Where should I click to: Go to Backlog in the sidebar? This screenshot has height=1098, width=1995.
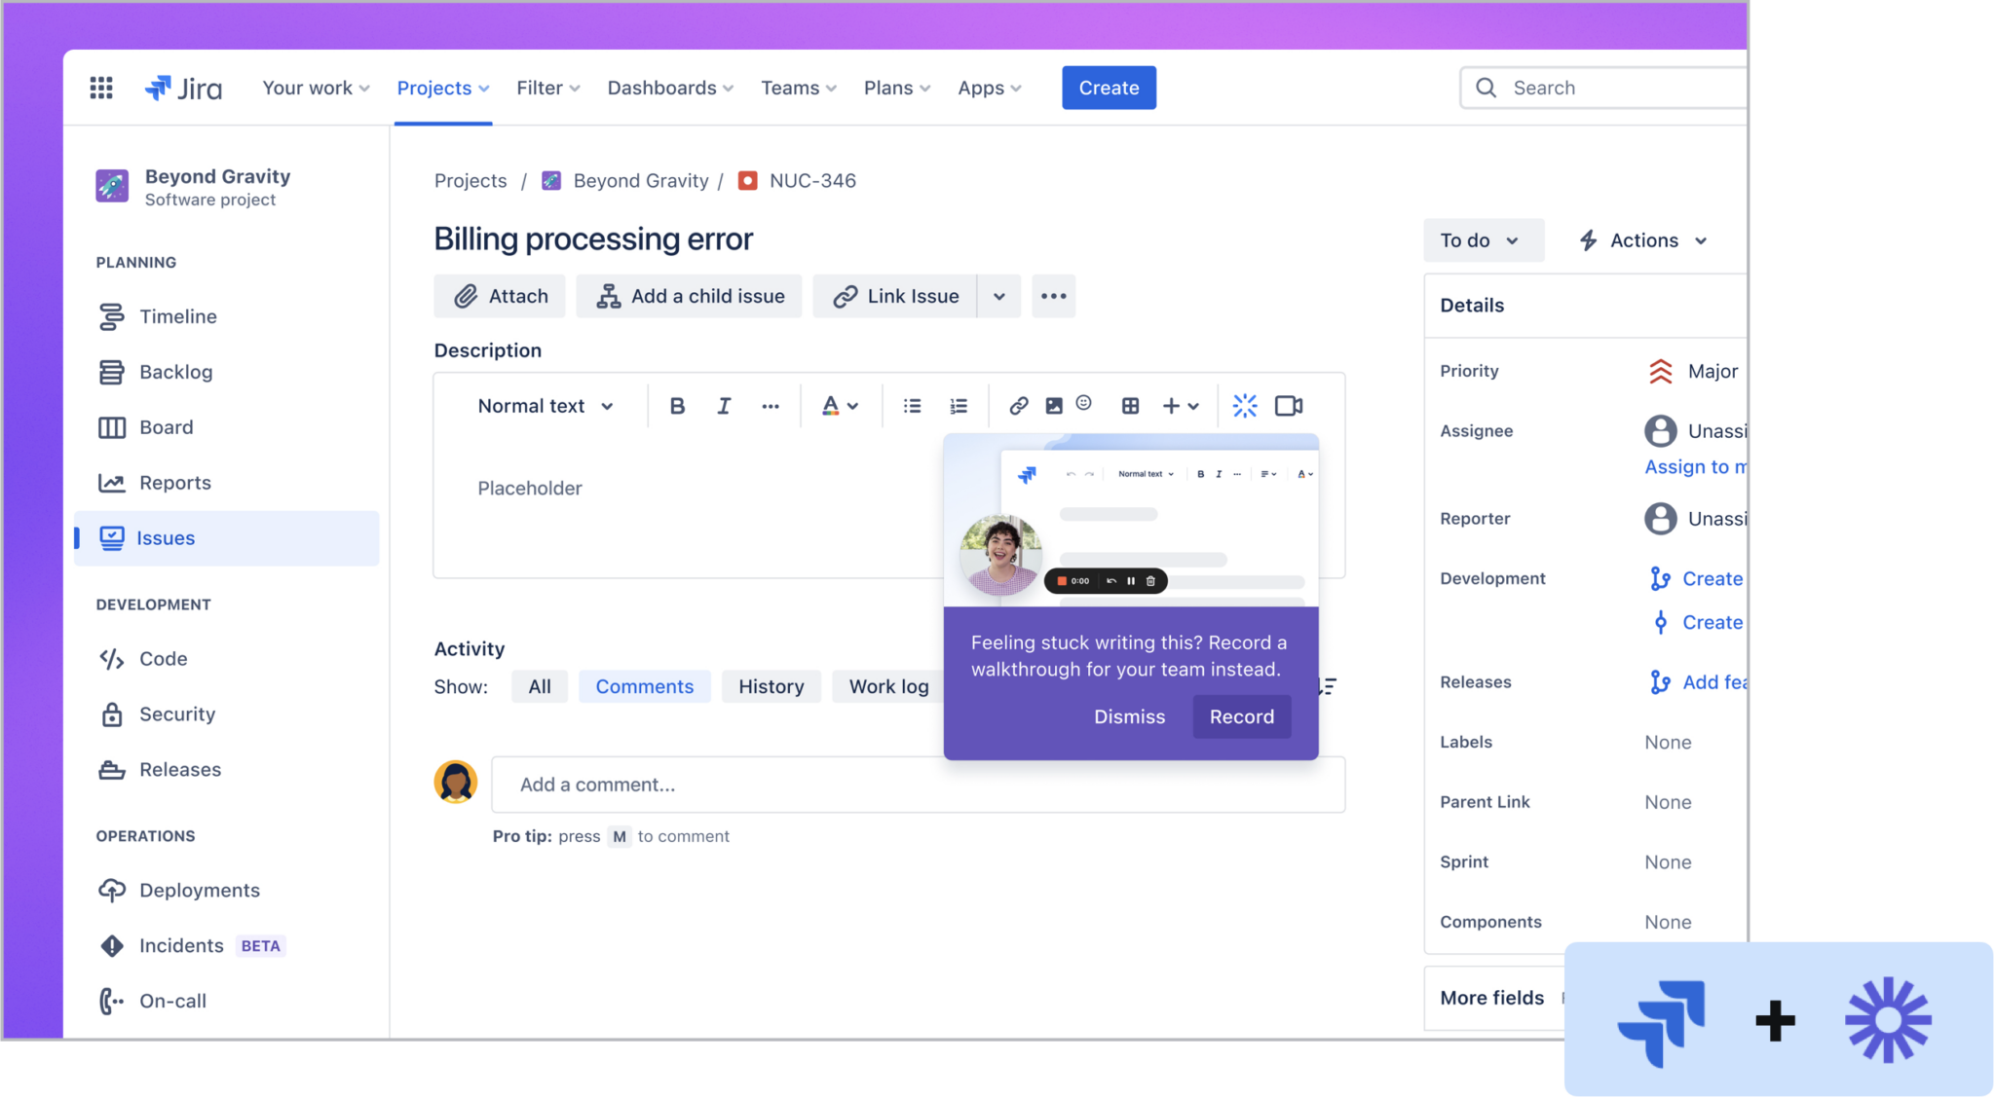175,372
